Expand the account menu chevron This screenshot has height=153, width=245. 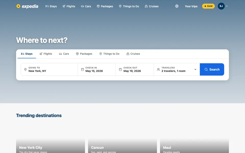(227, 6)
